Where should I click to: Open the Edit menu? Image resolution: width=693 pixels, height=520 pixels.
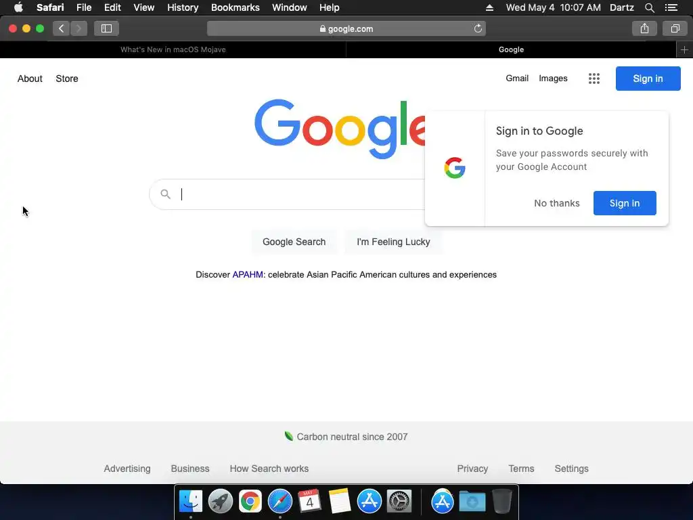112,7
